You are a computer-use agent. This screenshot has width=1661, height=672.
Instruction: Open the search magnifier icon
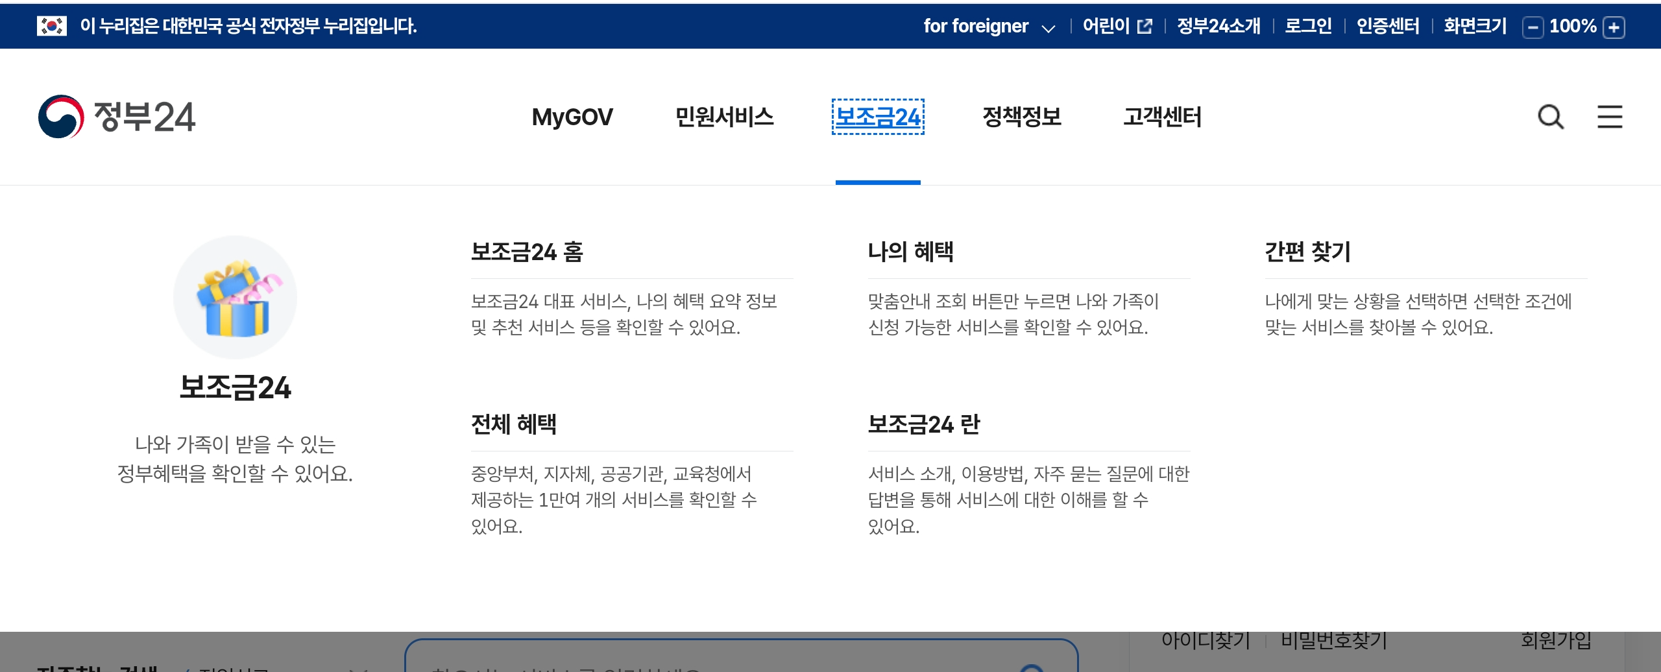[x=1551, y=117]
